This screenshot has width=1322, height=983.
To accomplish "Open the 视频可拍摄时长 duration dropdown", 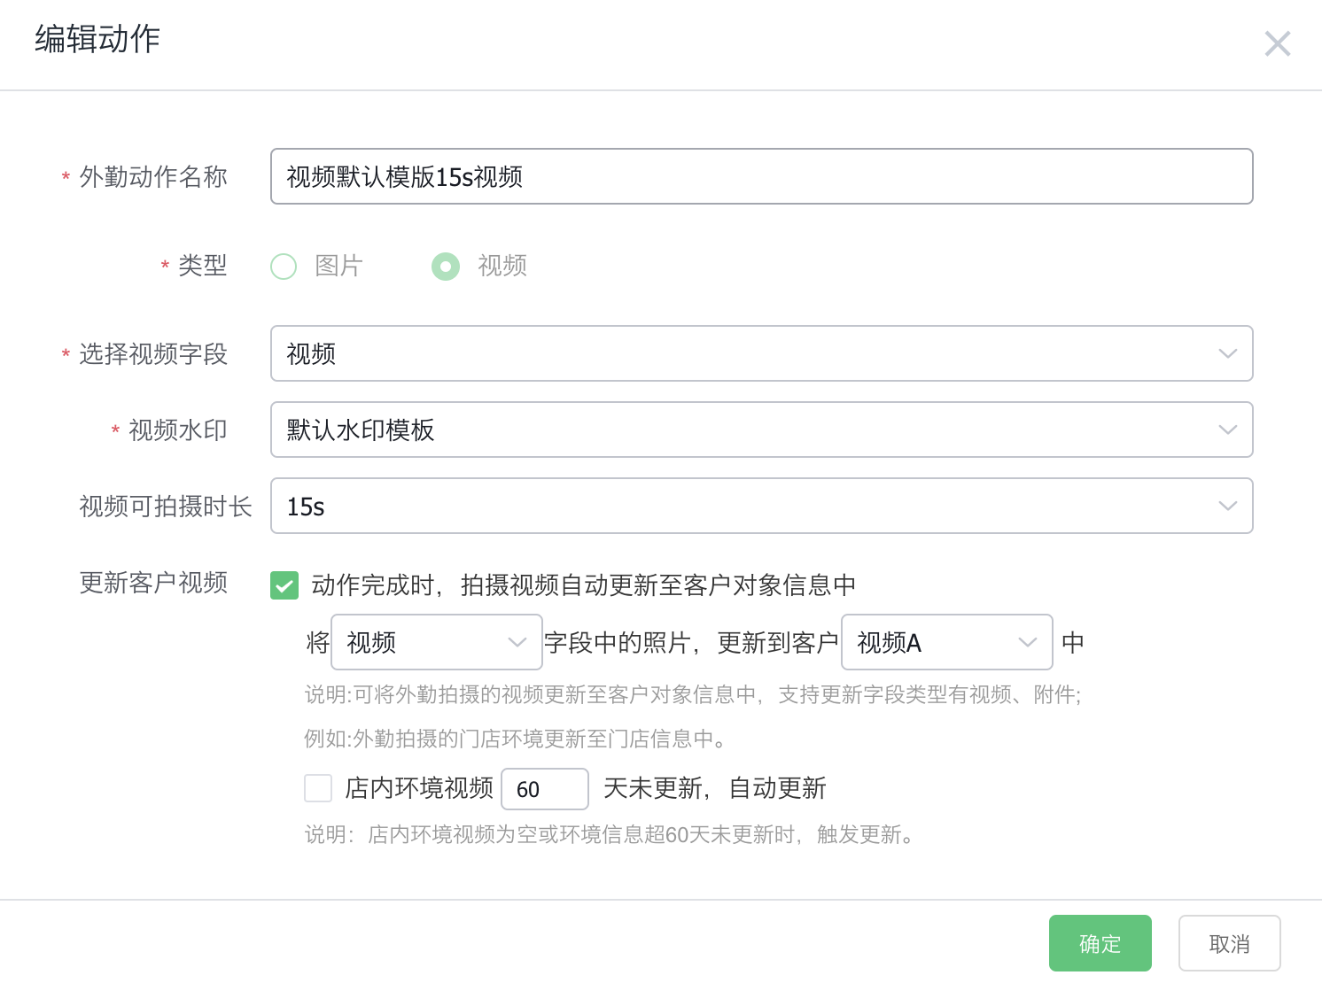I will [761, 506].
